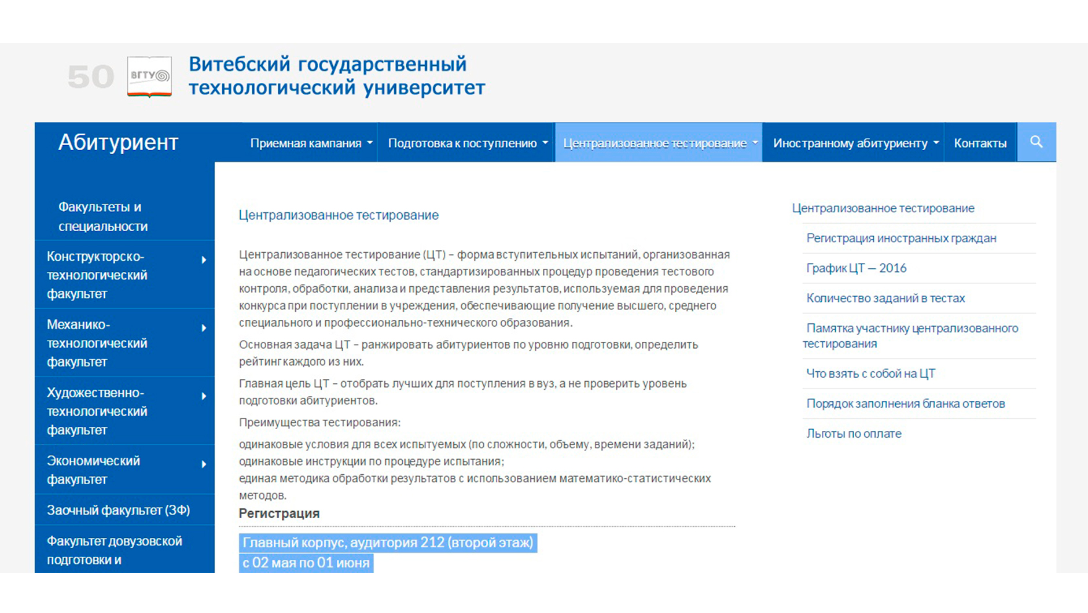
Task: Open Факультет довузовской подготовки item
Action: coord(115,551)
